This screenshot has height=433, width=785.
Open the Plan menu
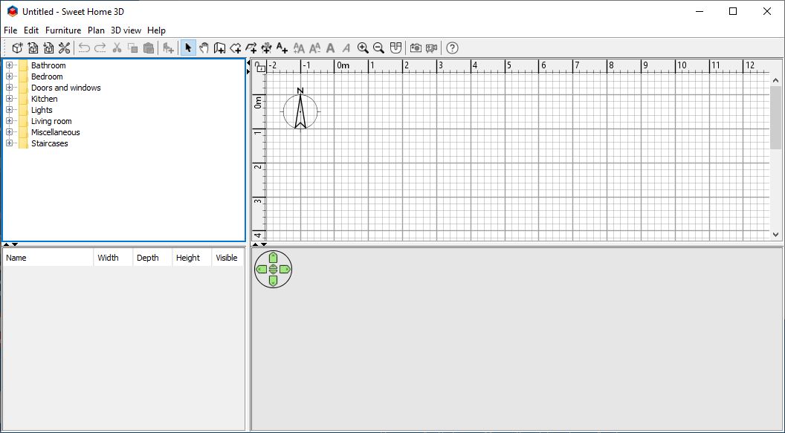pyautogui.click(x=96, y=30)
